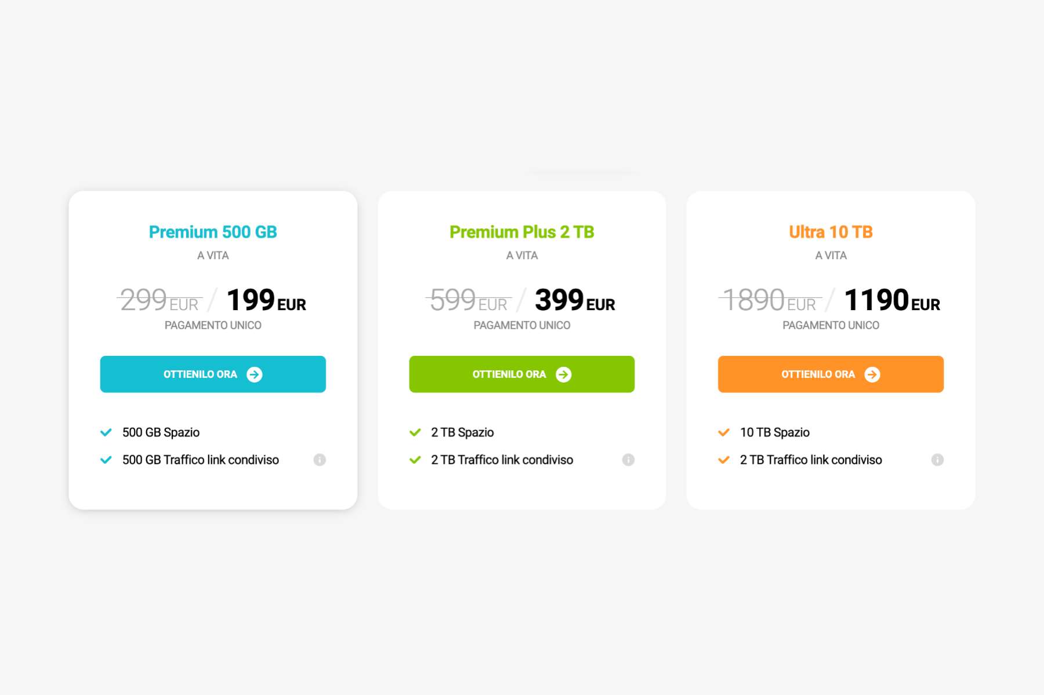Click arrow icon on green Ottienilo Ora button
The image size is (1044, 695).
click(564, 374)
